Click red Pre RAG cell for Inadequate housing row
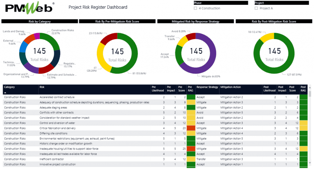314x170 pixels. 191,149
